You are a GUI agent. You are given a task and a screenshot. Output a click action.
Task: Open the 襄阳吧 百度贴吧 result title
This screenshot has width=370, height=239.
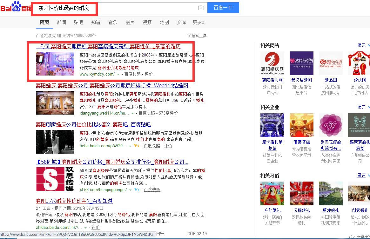click(93, 124)
